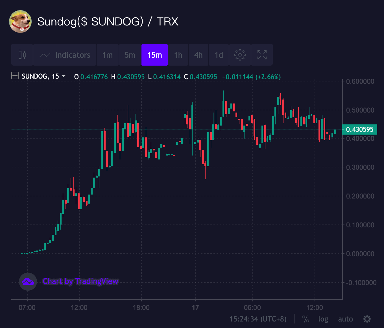The image size is (384, 328).
Task: Click the change value +0.011144 (+2.66%)
Action: [x=251, y=77]
